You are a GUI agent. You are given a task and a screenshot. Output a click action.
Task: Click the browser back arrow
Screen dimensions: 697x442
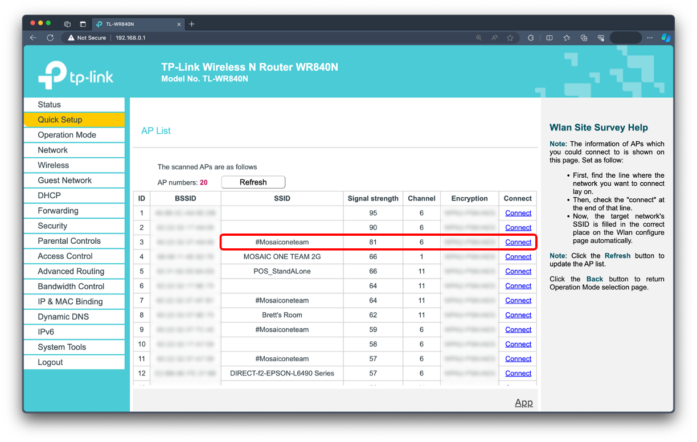[x=33, y=38]
